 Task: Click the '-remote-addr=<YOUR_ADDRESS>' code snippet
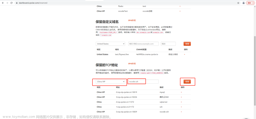click(x=152, y=73)
